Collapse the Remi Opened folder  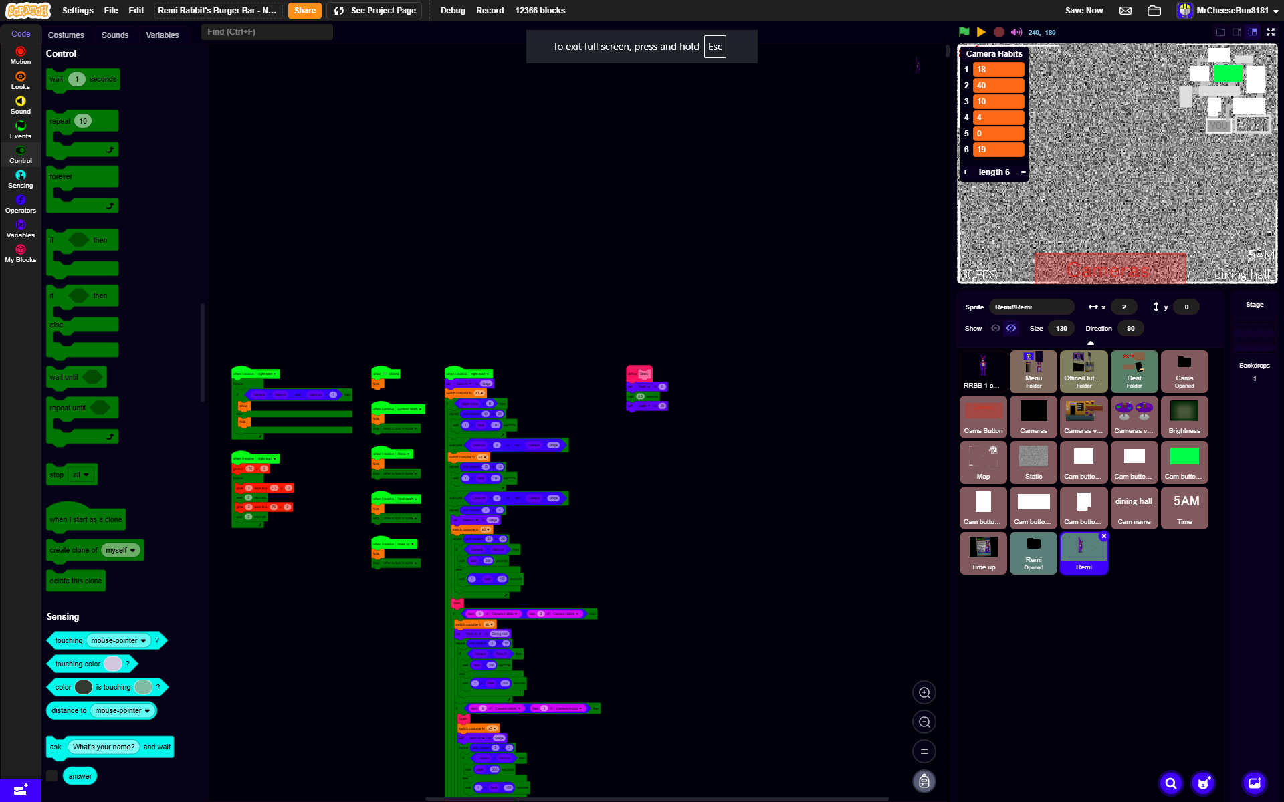[1033, 553]
